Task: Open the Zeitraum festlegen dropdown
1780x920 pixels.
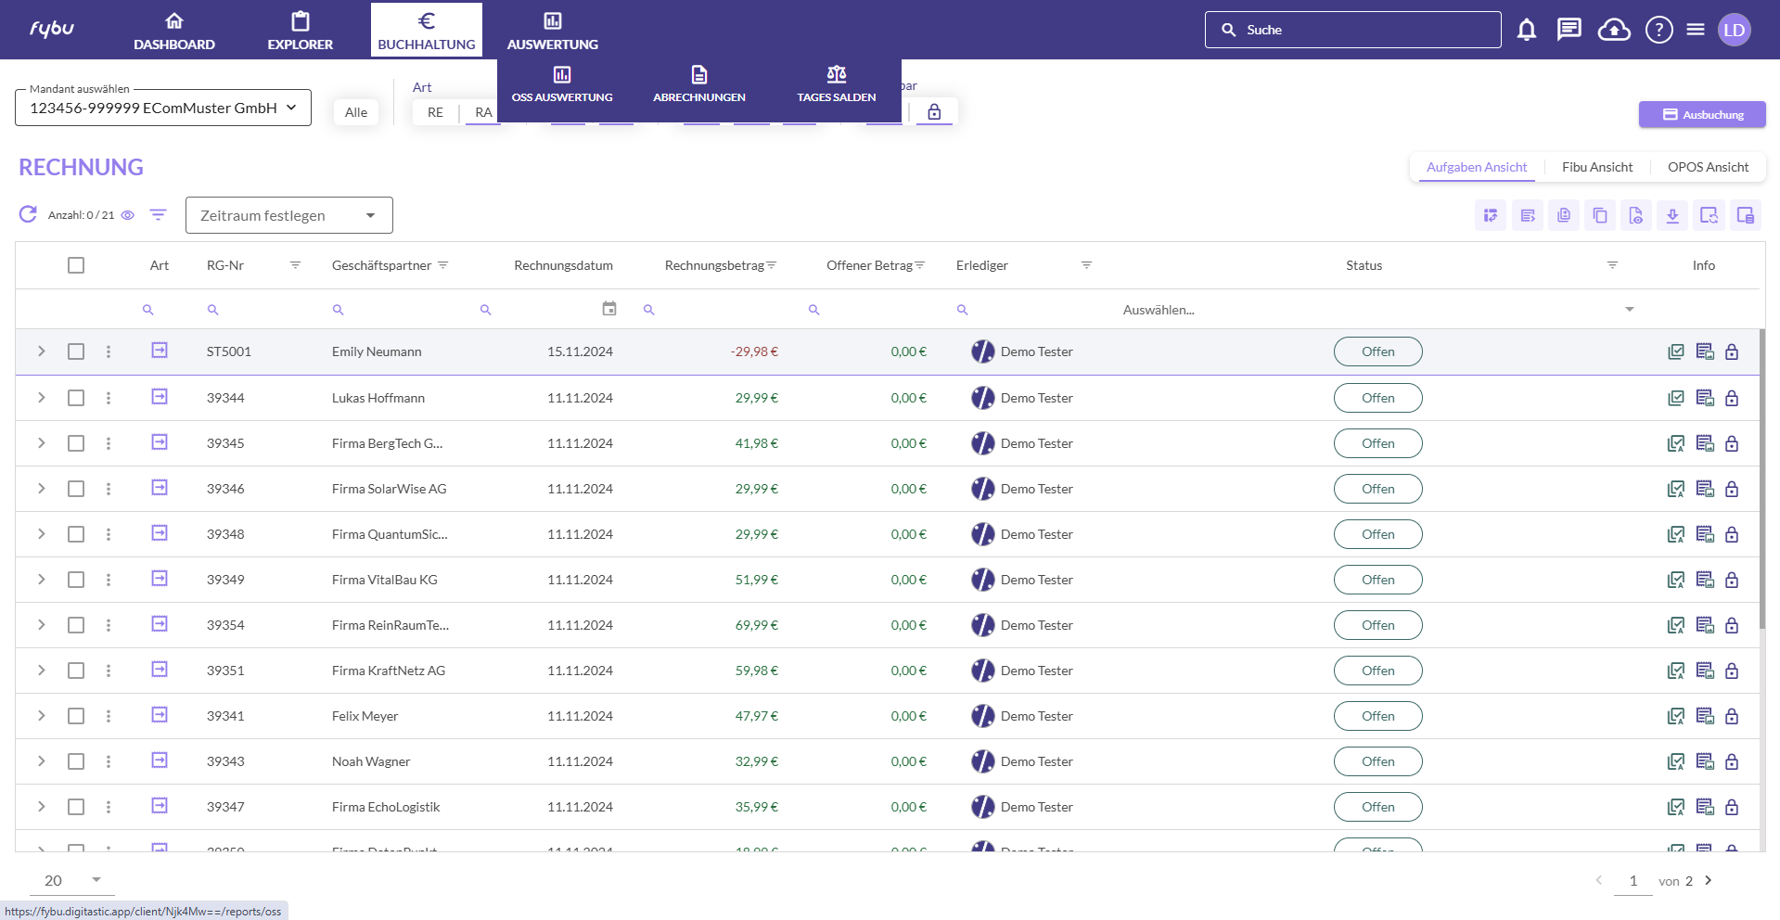Action: (x=288, y=215)
